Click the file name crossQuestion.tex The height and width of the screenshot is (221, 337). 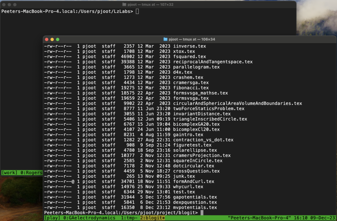tap(196, 171)
